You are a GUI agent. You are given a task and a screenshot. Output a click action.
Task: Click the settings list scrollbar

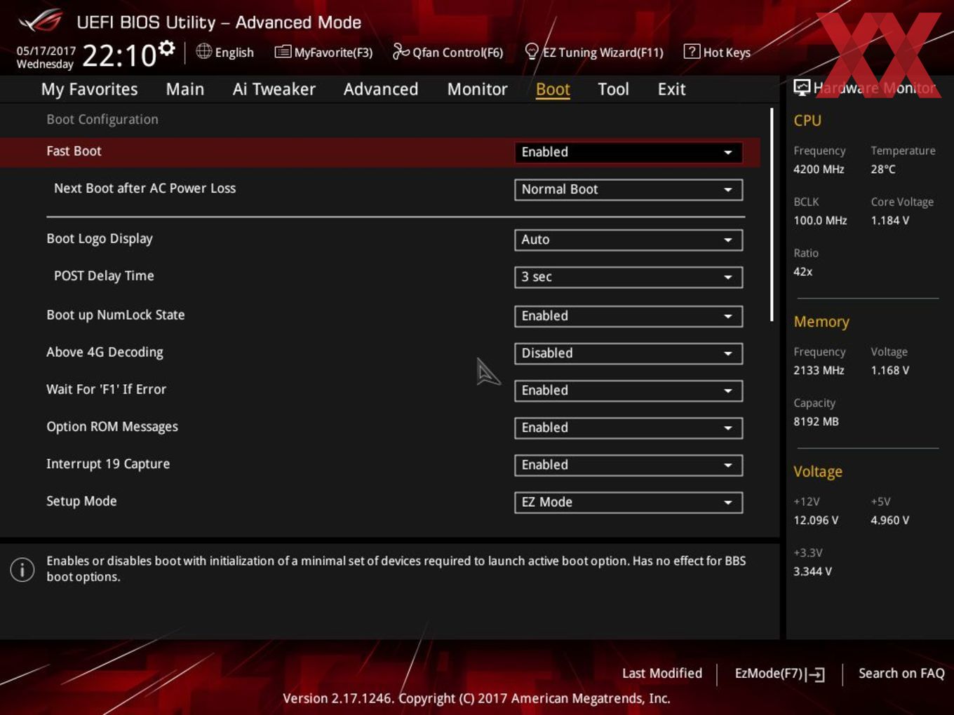(772, 214)
